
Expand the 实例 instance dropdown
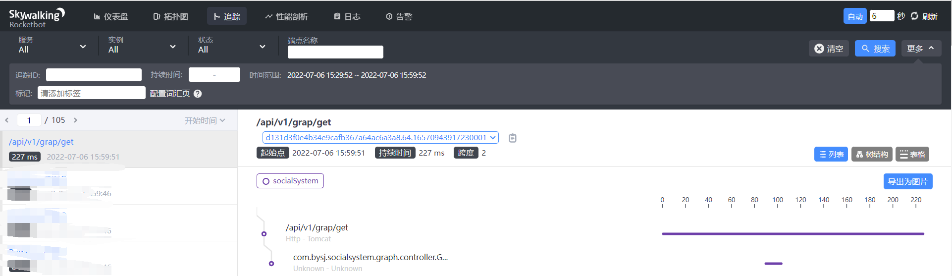(x=142, y=46)
